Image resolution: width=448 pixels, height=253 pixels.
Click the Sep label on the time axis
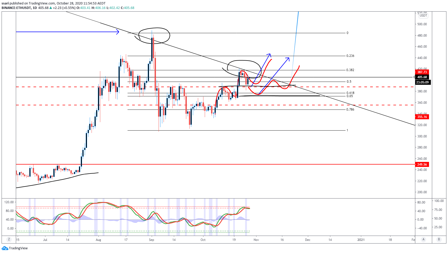(151, 240)
